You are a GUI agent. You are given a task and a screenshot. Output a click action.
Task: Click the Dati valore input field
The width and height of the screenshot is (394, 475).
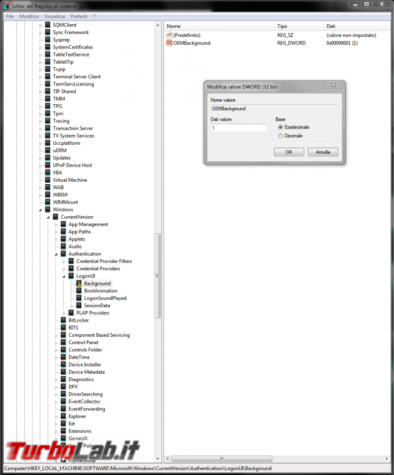pyautogui.click(x=239, y=128)
